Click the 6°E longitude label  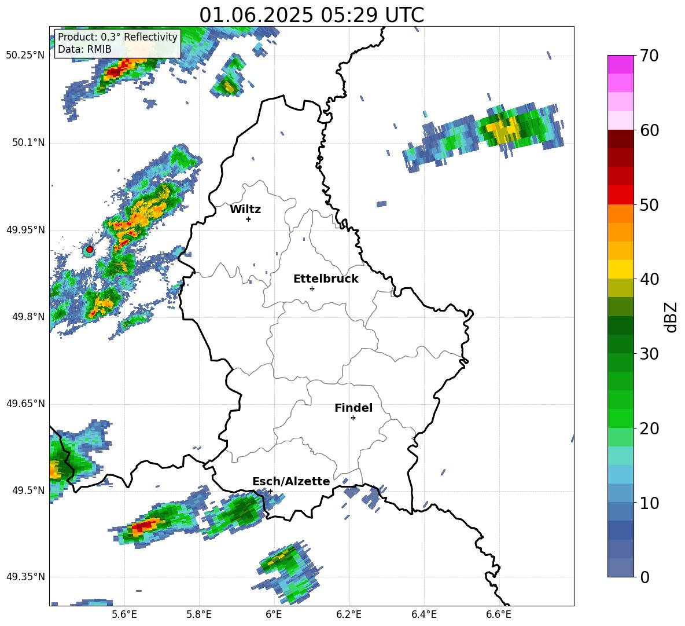274,614
